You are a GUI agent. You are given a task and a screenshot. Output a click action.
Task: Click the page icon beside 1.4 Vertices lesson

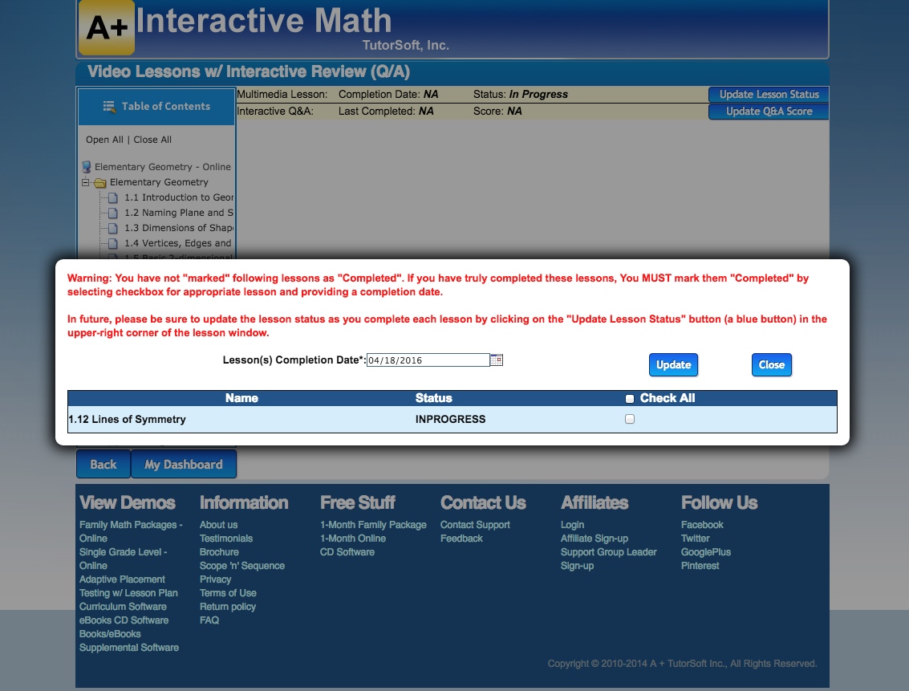pyautogui.click(x=112, y=243)
